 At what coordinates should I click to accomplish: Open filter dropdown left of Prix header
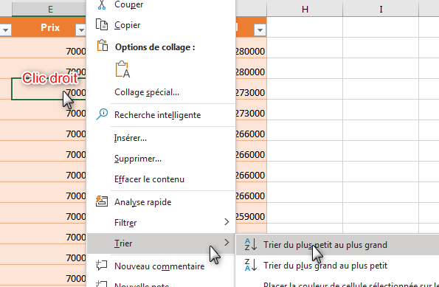(6, 30)
